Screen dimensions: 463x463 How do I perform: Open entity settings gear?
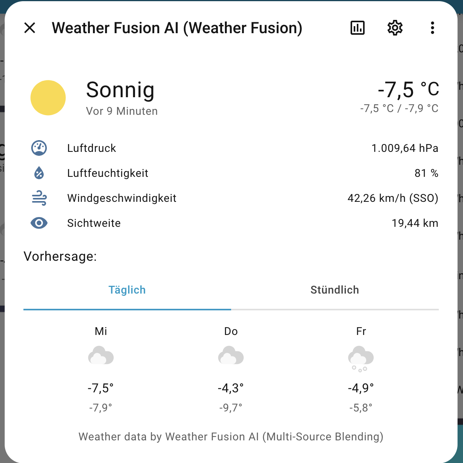pos(395,28)
